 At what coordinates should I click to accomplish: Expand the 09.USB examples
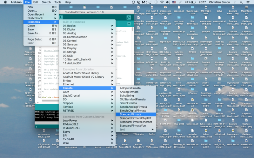(x=87, y=56)
